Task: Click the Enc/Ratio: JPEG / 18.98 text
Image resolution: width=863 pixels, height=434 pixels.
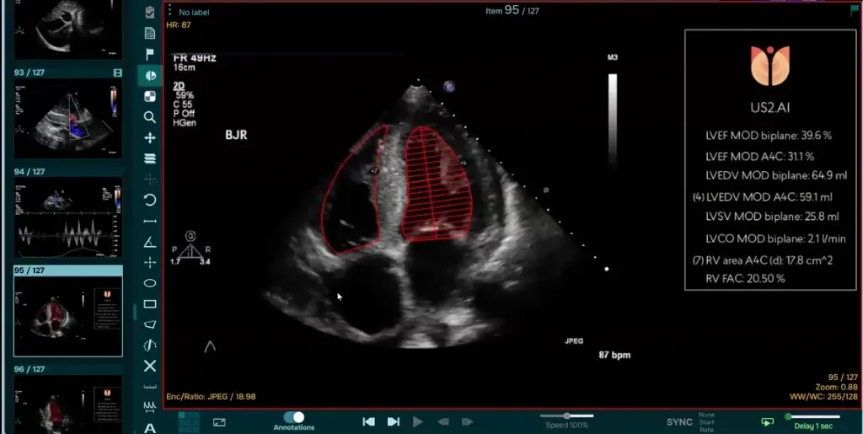Action: (x=211, y=397)
